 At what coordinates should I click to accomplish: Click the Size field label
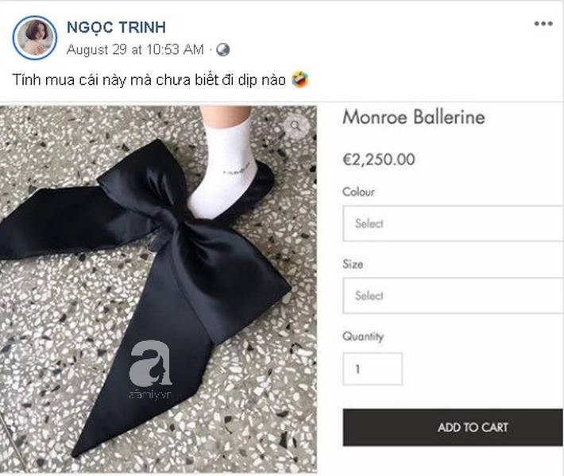pyautogui.click(x=353, y=264)
